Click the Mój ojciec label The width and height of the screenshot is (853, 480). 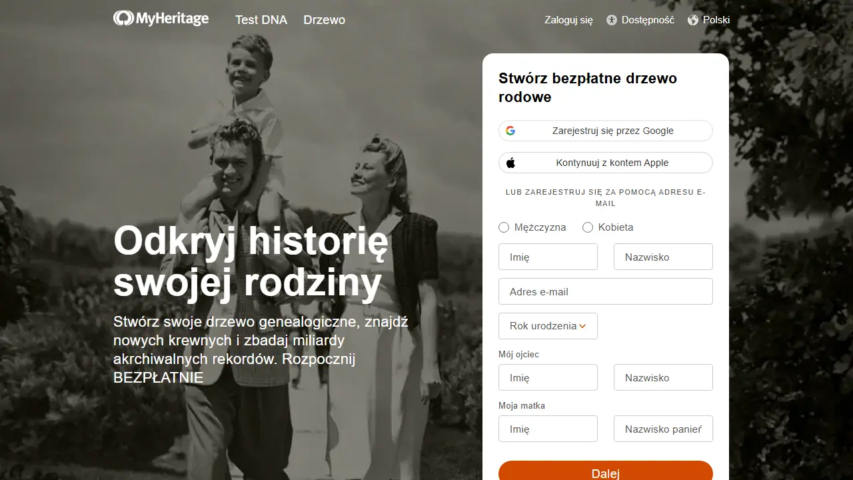point(518,354)
